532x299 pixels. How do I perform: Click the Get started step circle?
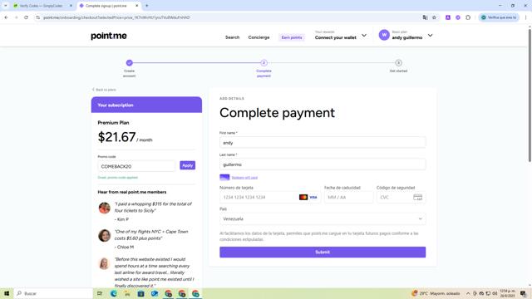click(x=399, y=63)
